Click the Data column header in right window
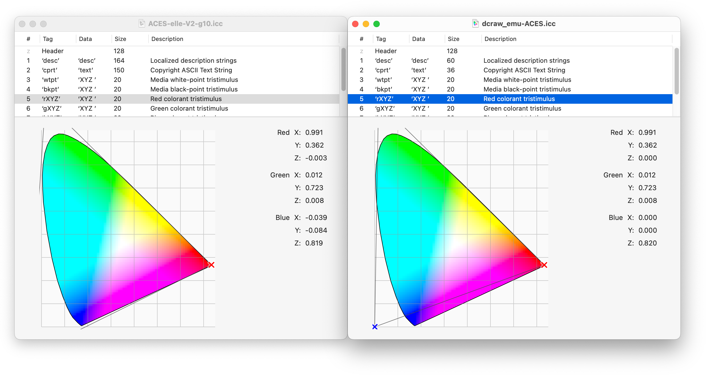The width and height of the screenshot is (706, 375). coord(418,39)
